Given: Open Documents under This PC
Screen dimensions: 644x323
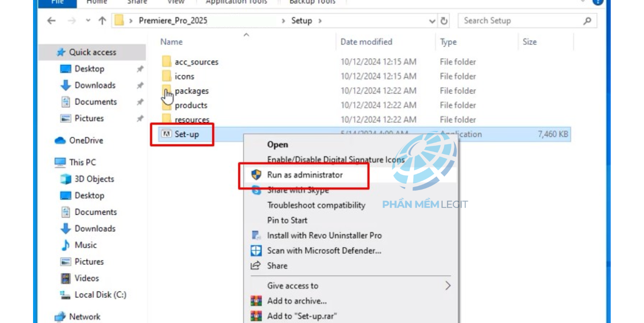Looking at the screenshot, I should click(96, 212).
